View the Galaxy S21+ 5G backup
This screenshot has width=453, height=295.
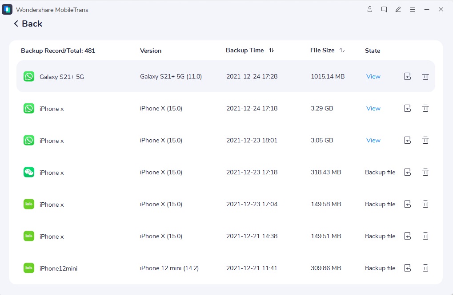[x=373, y=76]
